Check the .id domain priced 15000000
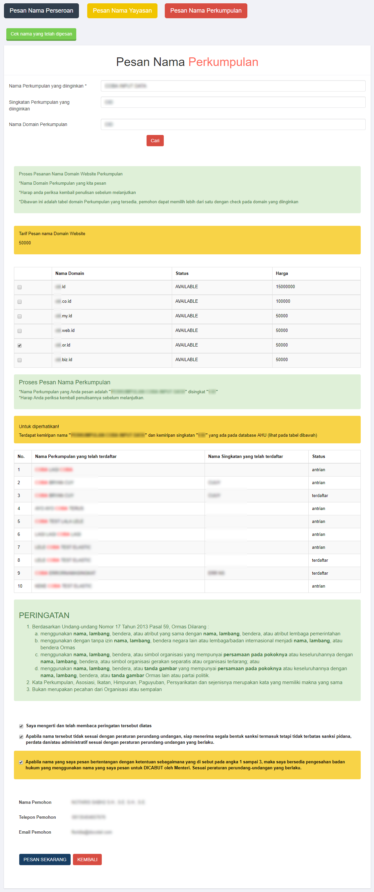 (20, 287)
